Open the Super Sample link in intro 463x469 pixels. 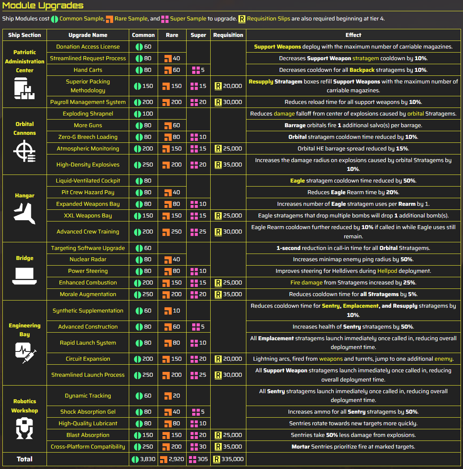click(x=188, y=18)
